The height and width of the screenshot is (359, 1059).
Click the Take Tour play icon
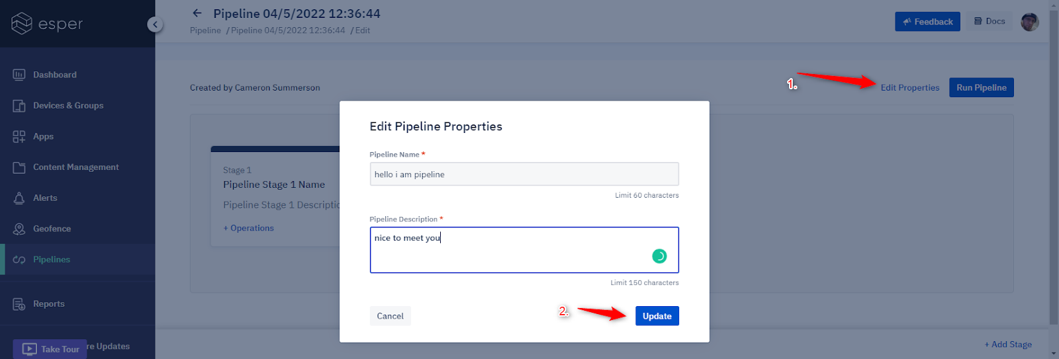[x=29, y=349]
